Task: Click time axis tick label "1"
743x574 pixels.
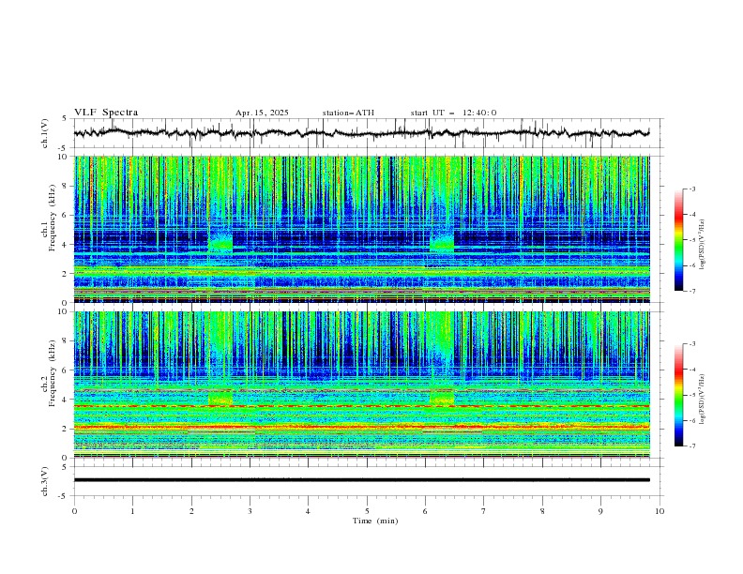Action: [132, 511]
